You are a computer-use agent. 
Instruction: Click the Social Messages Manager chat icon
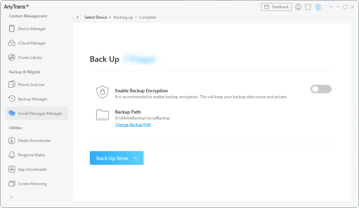pyautogui.click(x=12, y=113)
